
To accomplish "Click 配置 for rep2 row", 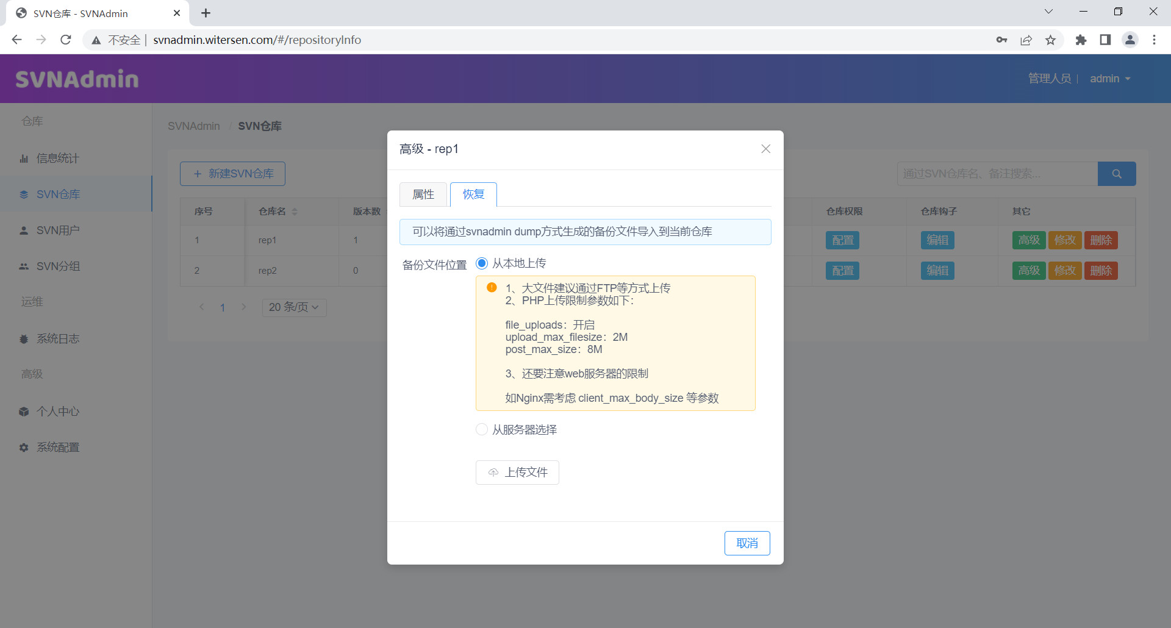I will (x=843, y=271).
